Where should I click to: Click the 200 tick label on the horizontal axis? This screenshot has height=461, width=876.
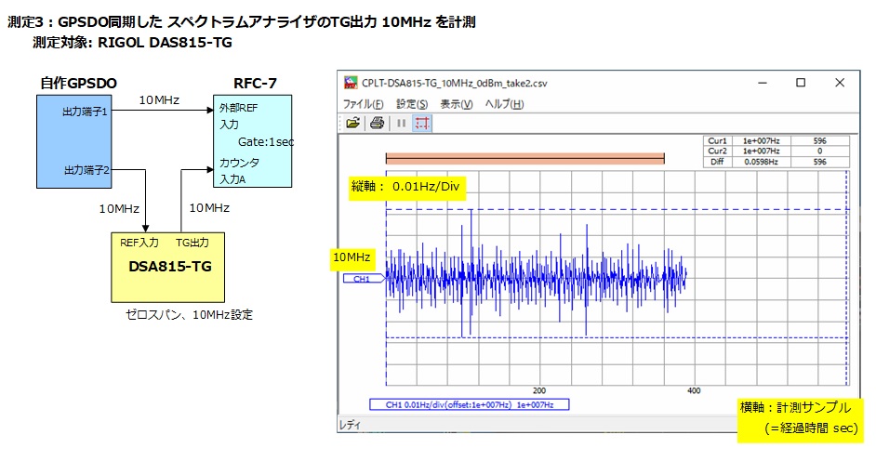coord(539,390)
